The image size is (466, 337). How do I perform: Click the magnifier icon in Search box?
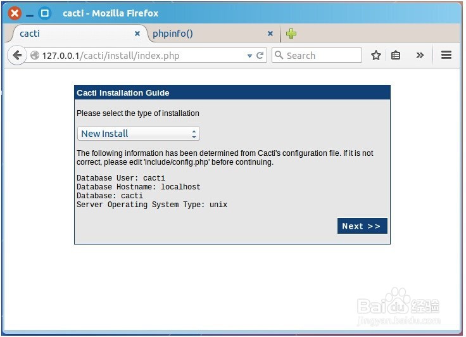point(279,55)
